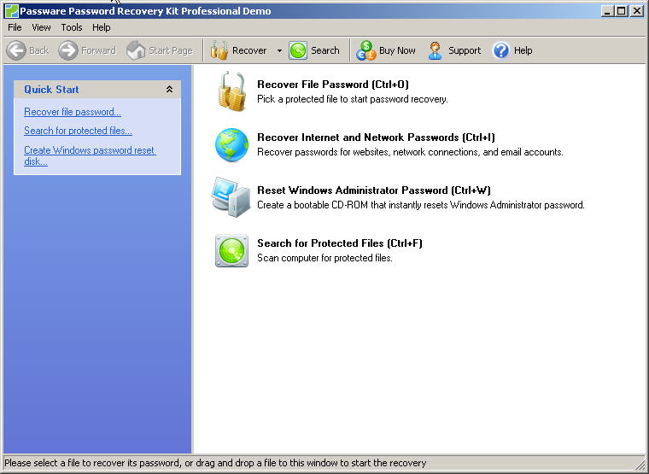Click the green radar Search Files icon
649x474 pixels.
coord(231,250)
